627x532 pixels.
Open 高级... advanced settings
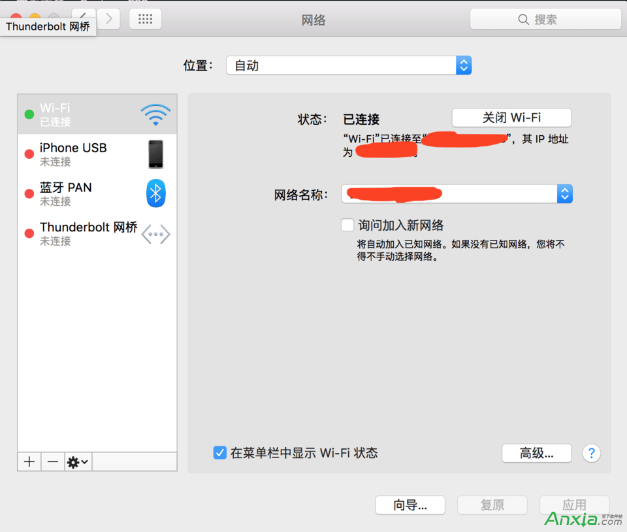pos(537,453)
